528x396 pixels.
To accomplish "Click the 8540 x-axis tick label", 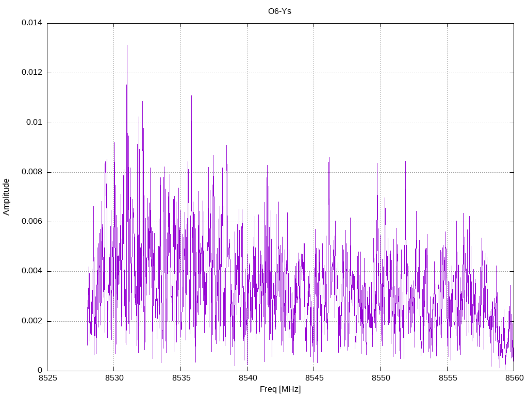I will [x=247, y=378].
